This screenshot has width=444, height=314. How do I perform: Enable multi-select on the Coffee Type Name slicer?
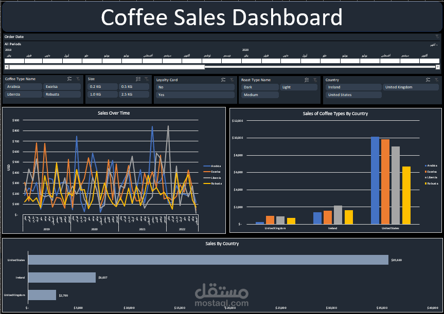[69, 79]
